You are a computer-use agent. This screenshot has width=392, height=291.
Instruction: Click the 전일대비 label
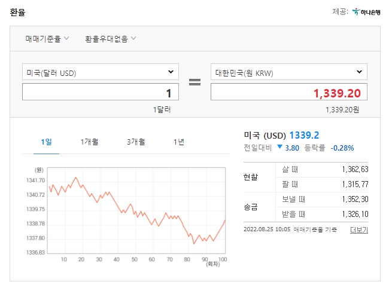(x=258, y=148)
